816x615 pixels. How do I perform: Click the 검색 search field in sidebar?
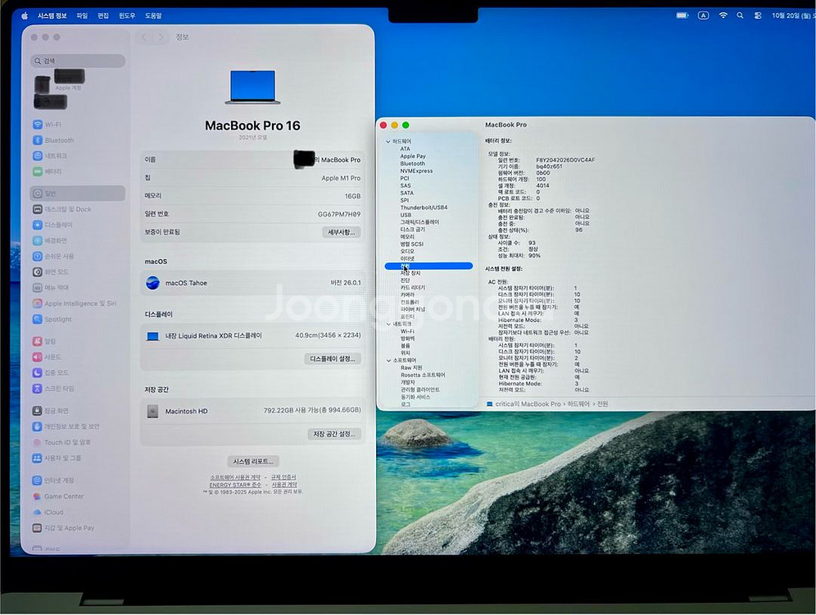tap(79, 61)
